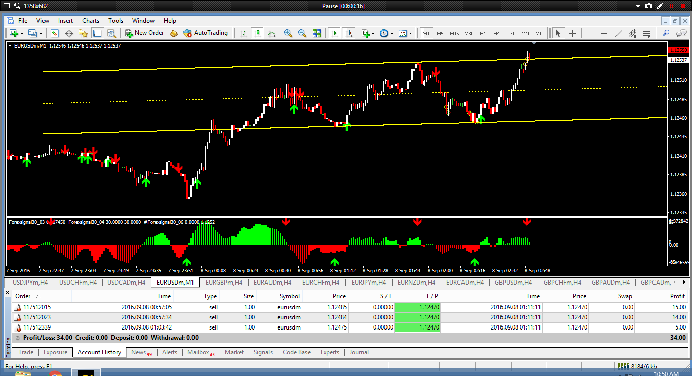Click the order icon for 117512015

tap(17, 307)
